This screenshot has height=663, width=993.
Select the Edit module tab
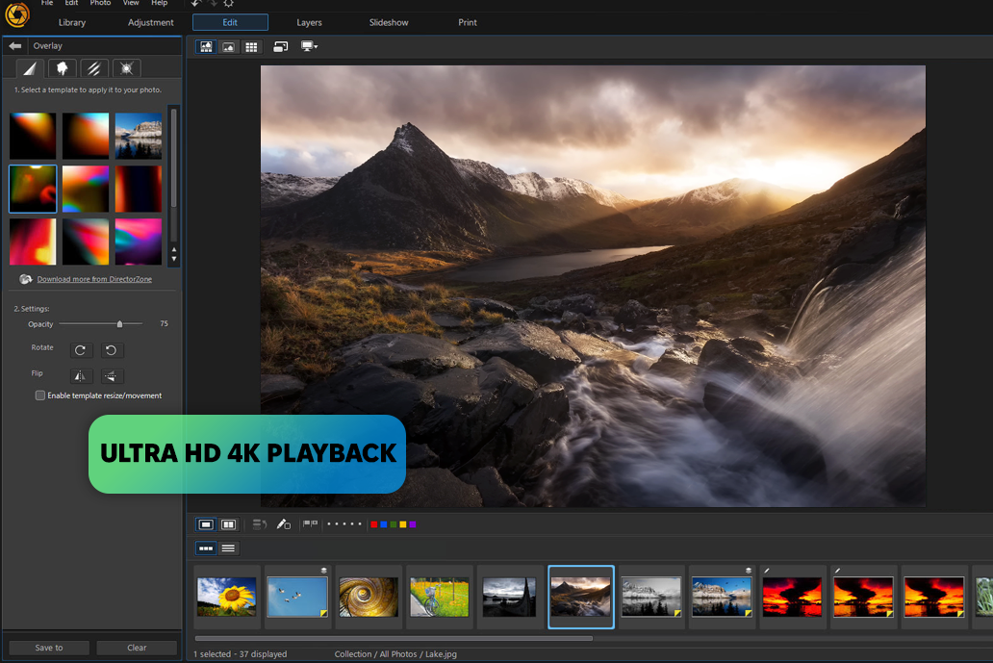point(230,22)
